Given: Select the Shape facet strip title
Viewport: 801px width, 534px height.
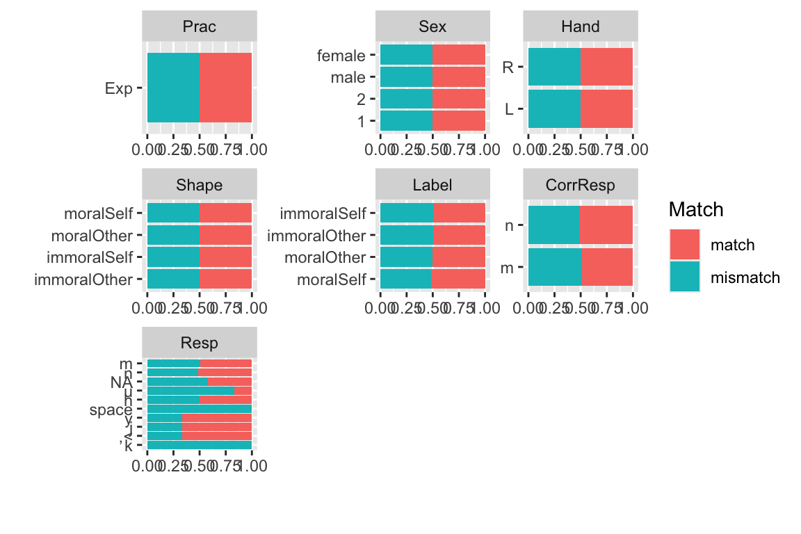Looking at the screenshot, I should pyautogui.click(x=200, y=185).
